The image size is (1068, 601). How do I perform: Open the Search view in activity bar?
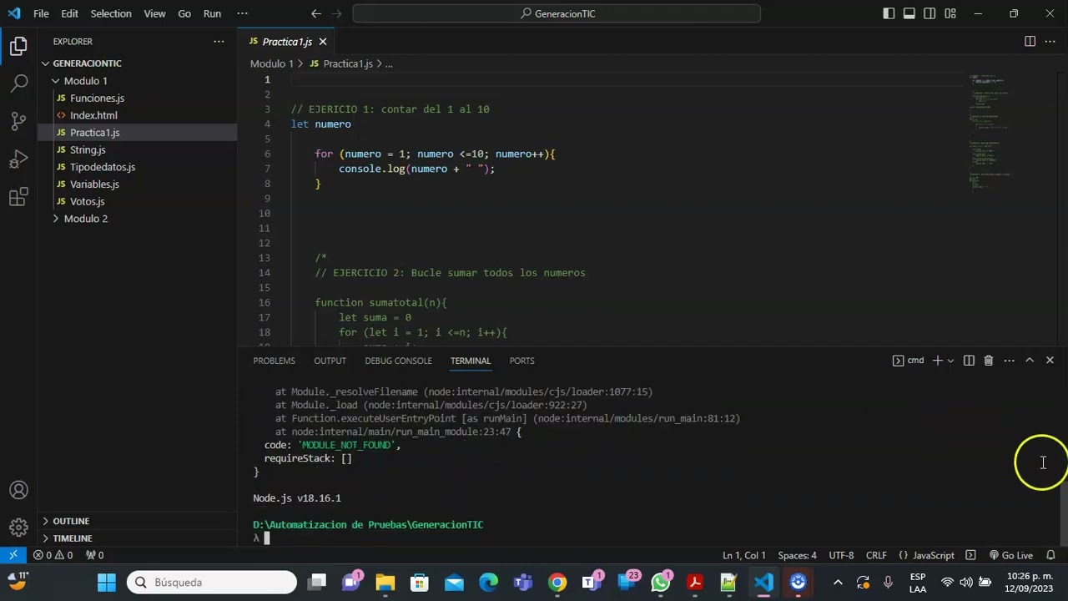pos(18,83)
